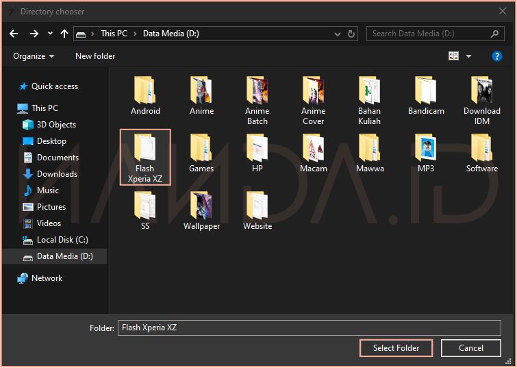Select Local Disk (C:) in sidebar

[x=62, y=240]
